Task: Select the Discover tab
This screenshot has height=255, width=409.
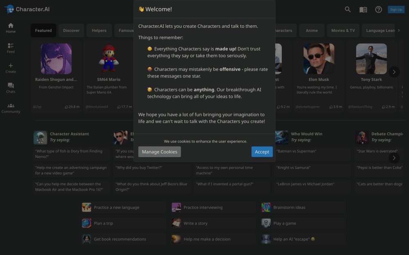Action: 71,31
